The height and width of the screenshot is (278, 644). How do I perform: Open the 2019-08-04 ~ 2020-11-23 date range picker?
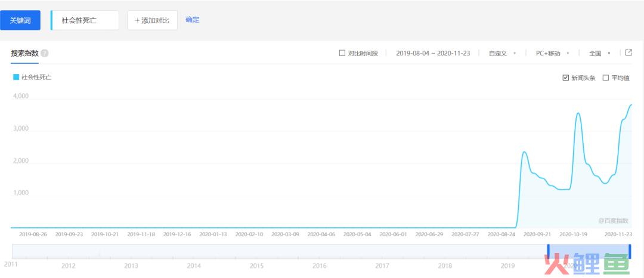coord(433,53)
